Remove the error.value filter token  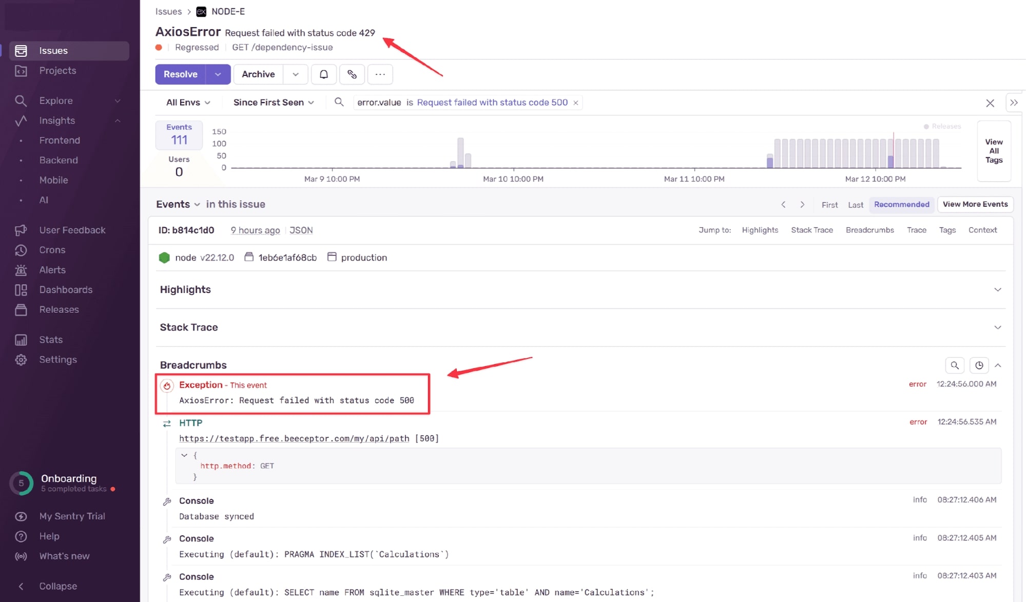(575, 102)
